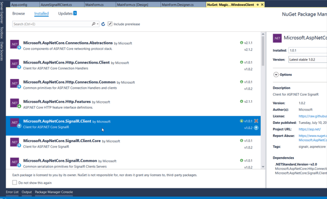Viewport: 327px width, 199px height.
Task: Click the package list scrollbar thumb
Action: point(263,51)
